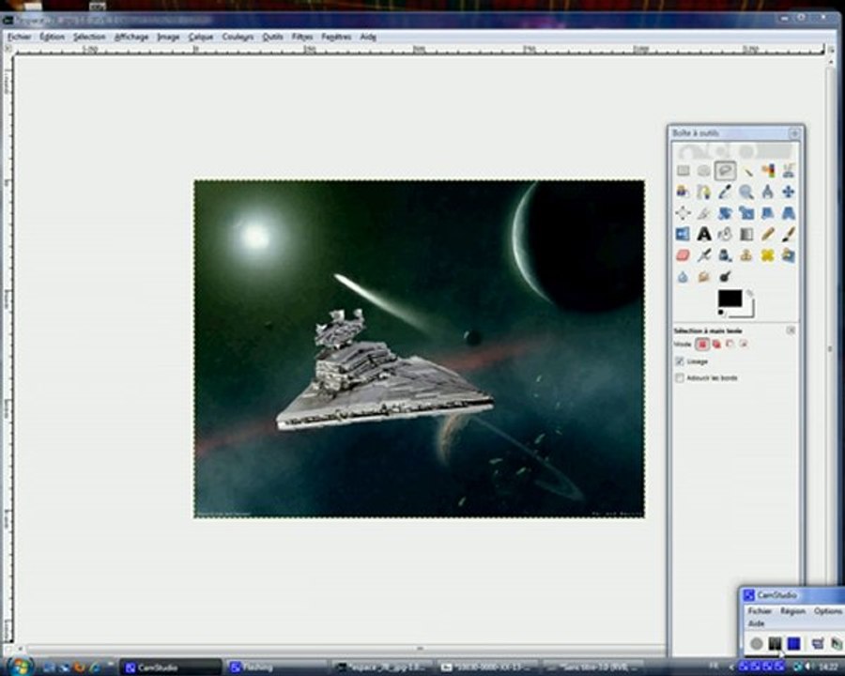Select the Fuzzy Select wand tool

747,171
